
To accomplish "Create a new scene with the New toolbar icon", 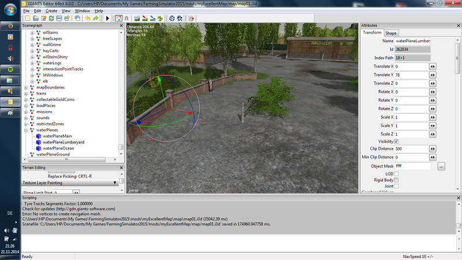I will click(x=28, y=18).
